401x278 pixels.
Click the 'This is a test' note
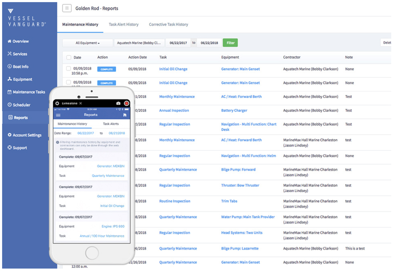(x=355, y=248)
